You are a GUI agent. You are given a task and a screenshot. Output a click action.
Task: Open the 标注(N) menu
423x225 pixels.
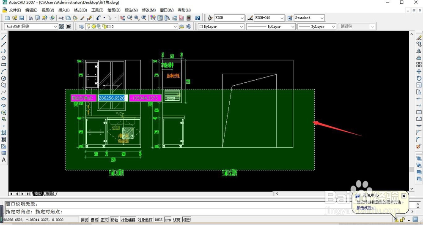tap(131, 10)
